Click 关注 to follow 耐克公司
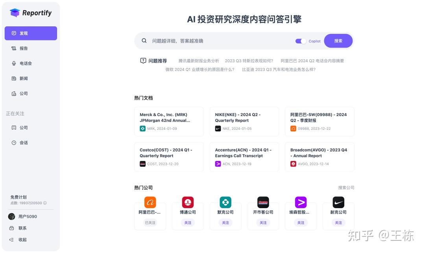 pyautogui.click(x=338, y=222)
